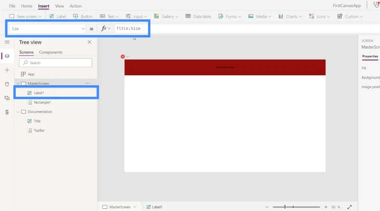Viewport: 380px width, 211px height.
Task: Collapse the MasterScreen node
Action: (x=18, y=84)
